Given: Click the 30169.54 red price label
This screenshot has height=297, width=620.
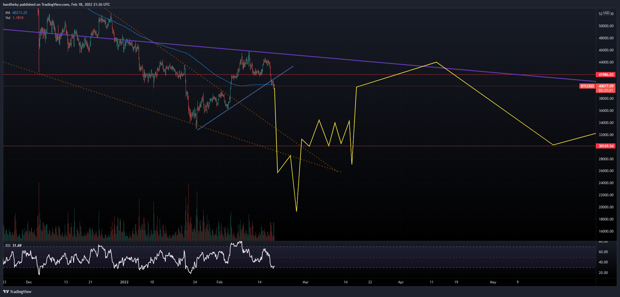Looking at the screenshot, I should point(606,146).
